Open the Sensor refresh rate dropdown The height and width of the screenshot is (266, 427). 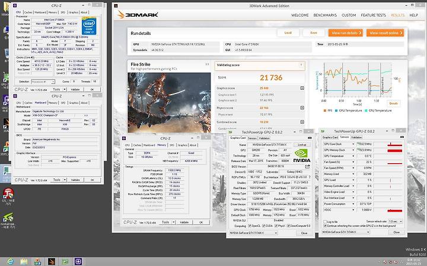(x=396, y=222)
